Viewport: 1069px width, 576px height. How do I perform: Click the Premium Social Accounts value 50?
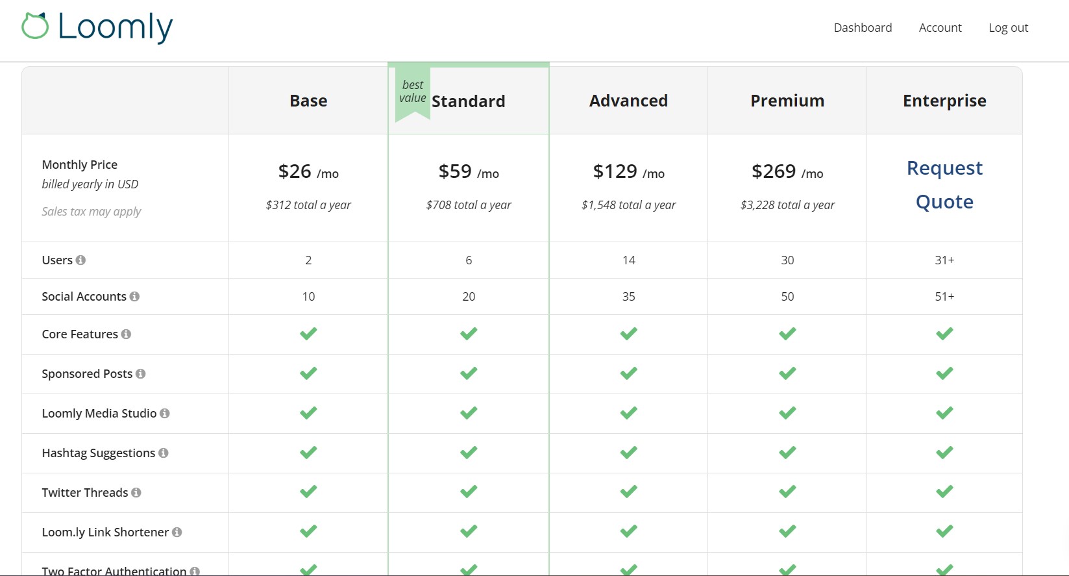[787, 296]
